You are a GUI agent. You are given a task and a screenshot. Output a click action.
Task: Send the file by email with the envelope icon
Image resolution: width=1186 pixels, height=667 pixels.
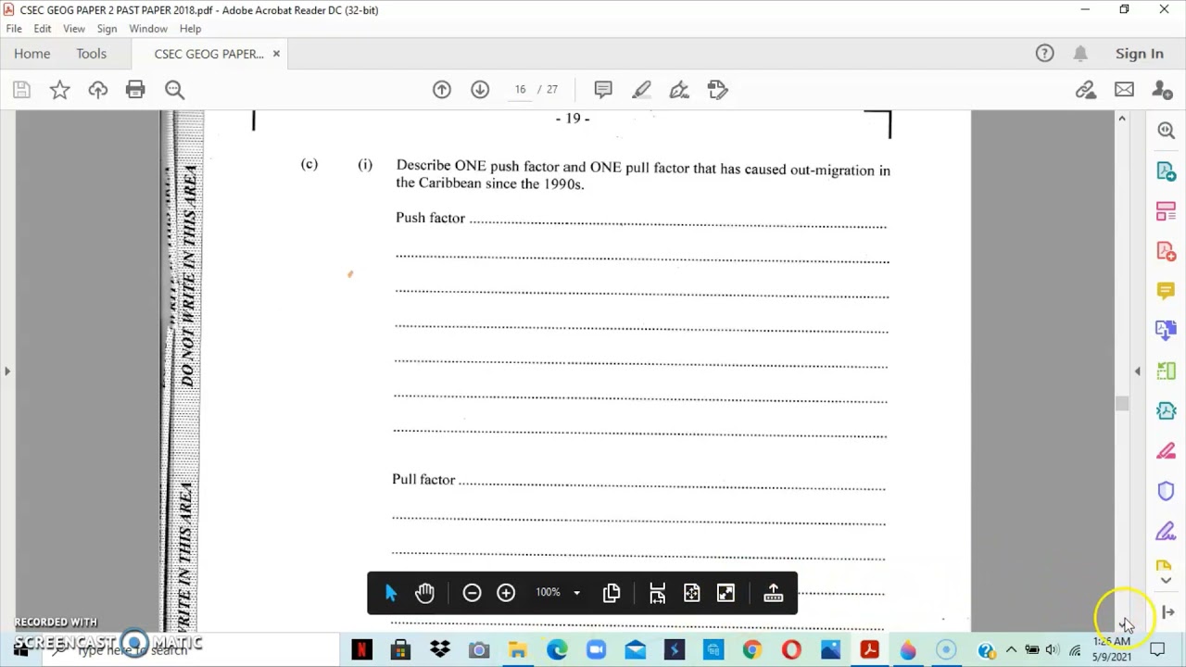pyautogui.click(x=1124, y=90)
